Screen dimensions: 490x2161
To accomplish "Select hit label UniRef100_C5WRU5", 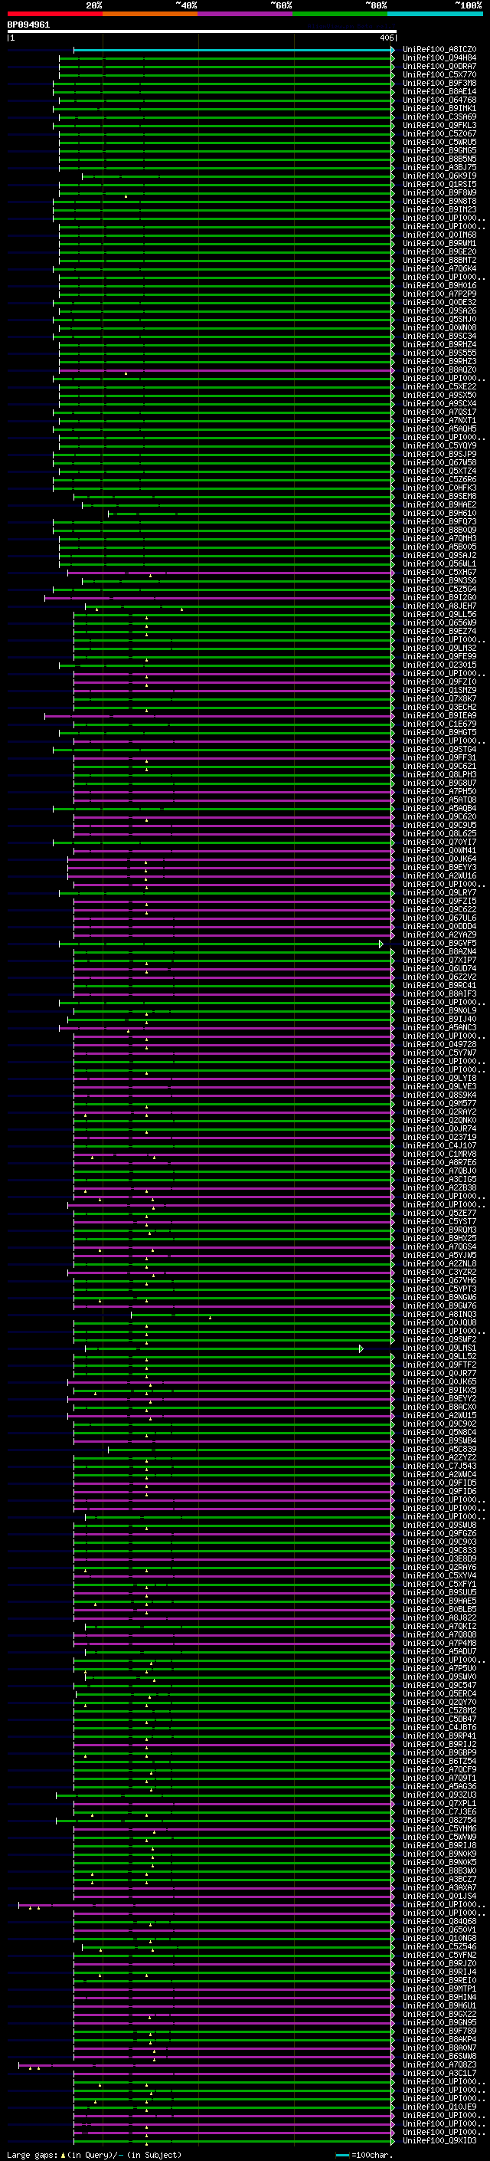I will pyautogui.click(x=439, y=142).
